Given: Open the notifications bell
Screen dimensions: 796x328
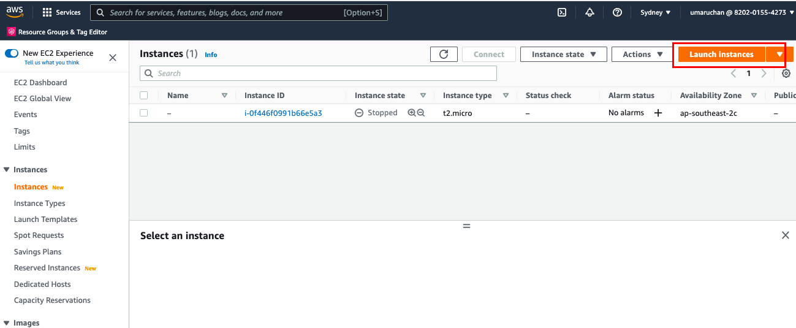Looking at the screenshot, I should pyautogui.click(x=589, y=12).
